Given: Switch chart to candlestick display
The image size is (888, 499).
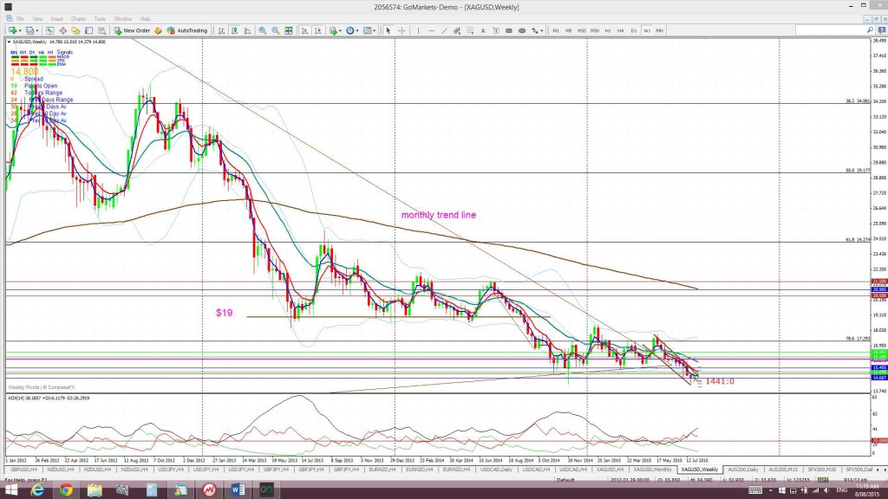Looking at the screenshot, I should tap(234, 30).
